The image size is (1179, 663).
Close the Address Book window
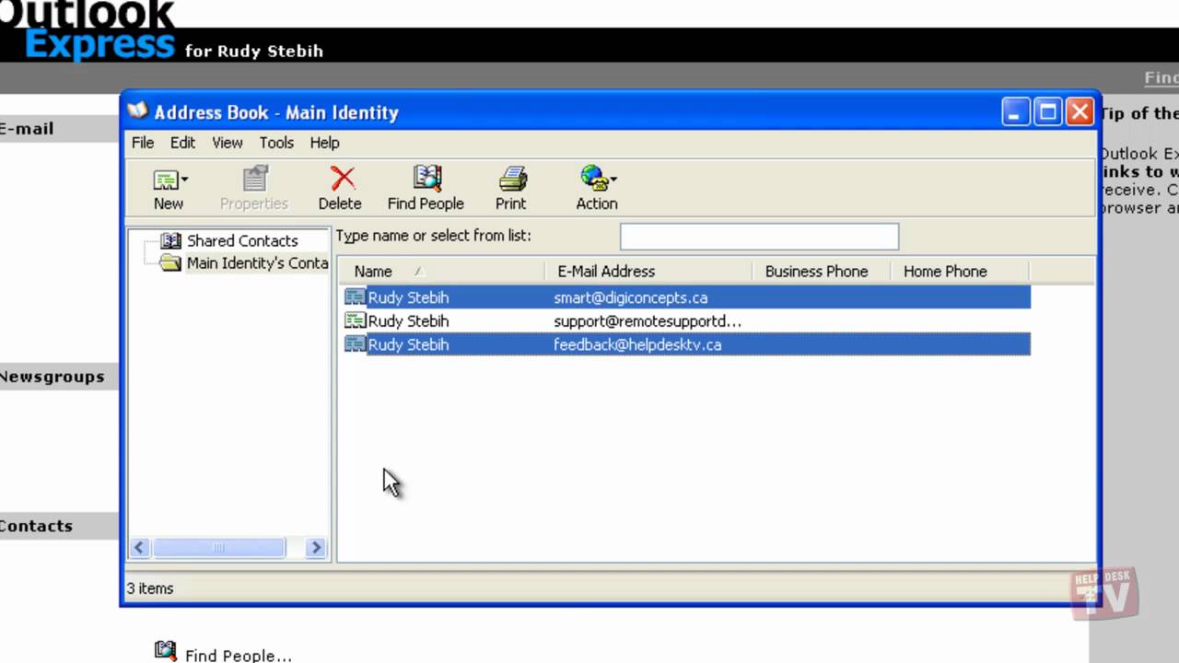tap(1080, 112)
